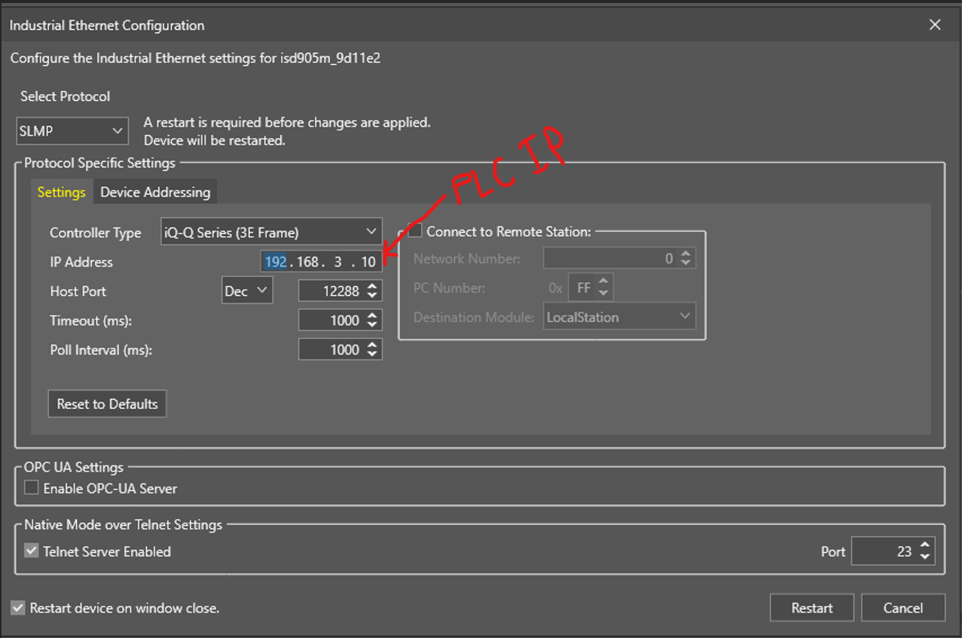Enable Connect to Remote Station checkbox
The height and width of the screenshot is (638, 962).
tap(415, 230)
